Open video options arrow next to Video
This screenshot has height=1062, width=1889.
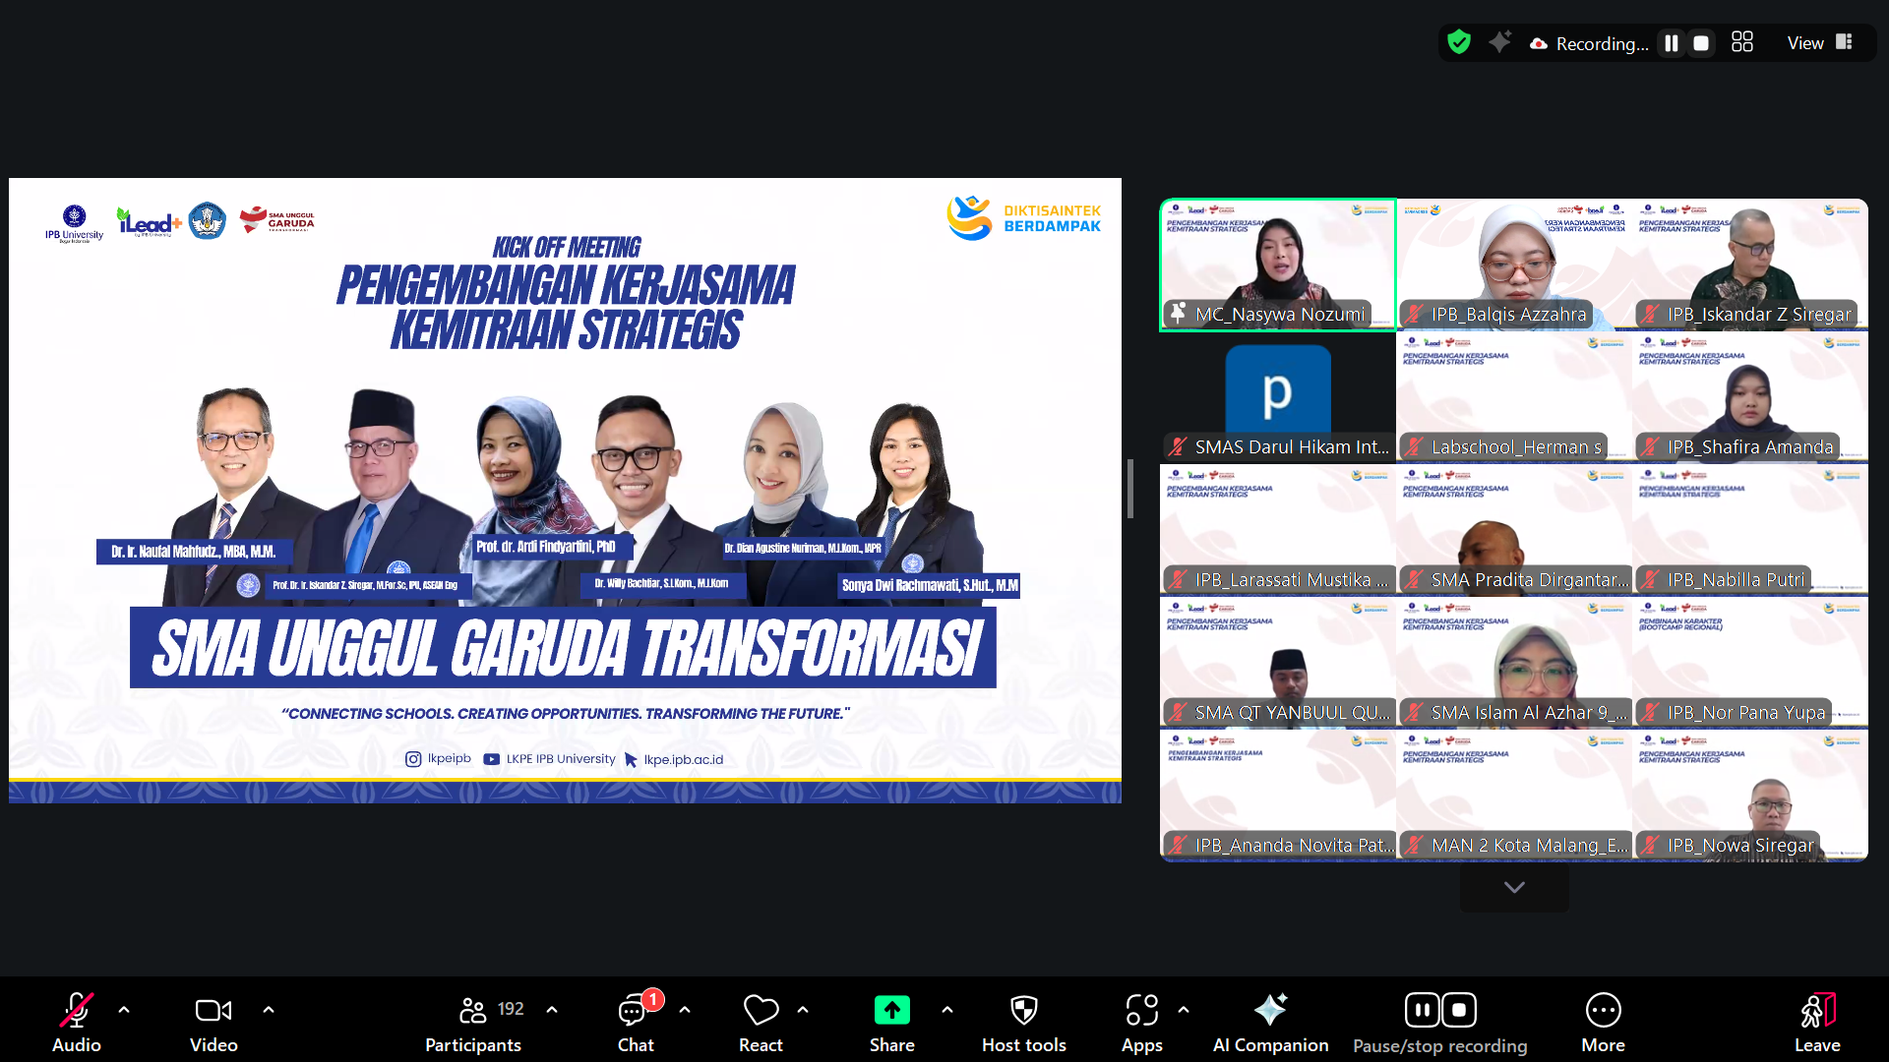tap(269, 1010)
